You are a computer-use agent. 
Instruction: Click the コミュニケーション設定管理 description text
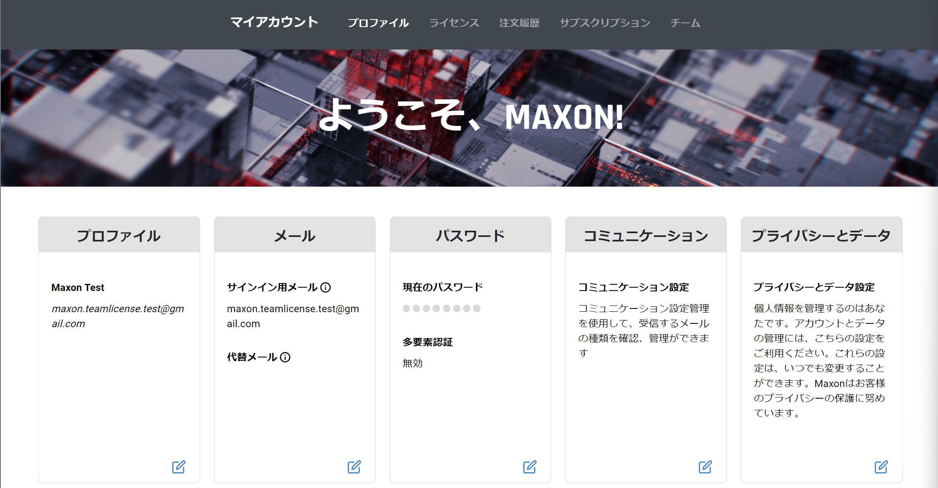click(x=643, y=330)
